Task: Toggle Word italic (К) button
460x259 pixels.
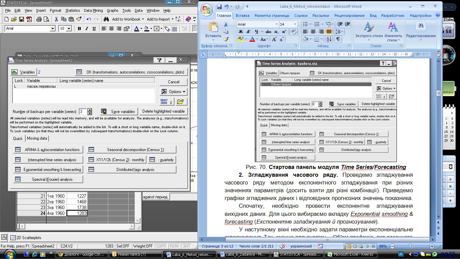Action: coord(249,32)
